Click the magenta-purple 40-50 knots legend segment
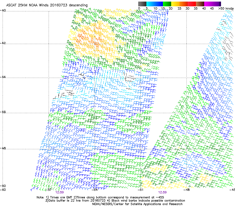 (x=212, y=4)
